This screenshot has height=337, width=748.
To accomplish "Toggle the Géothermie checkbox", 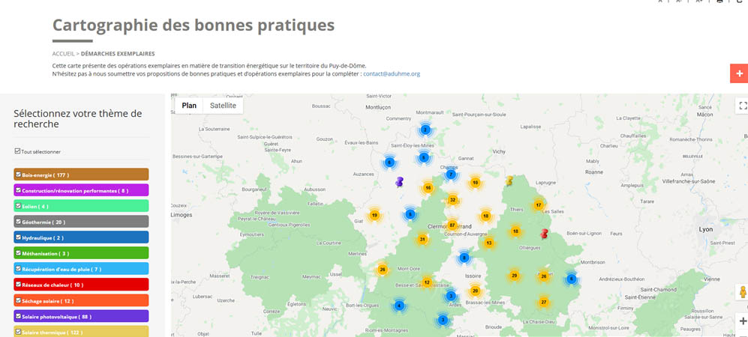I will tap(18, 222).
